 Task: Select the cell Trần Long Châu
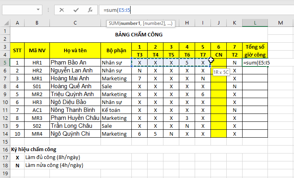point(75,126)
